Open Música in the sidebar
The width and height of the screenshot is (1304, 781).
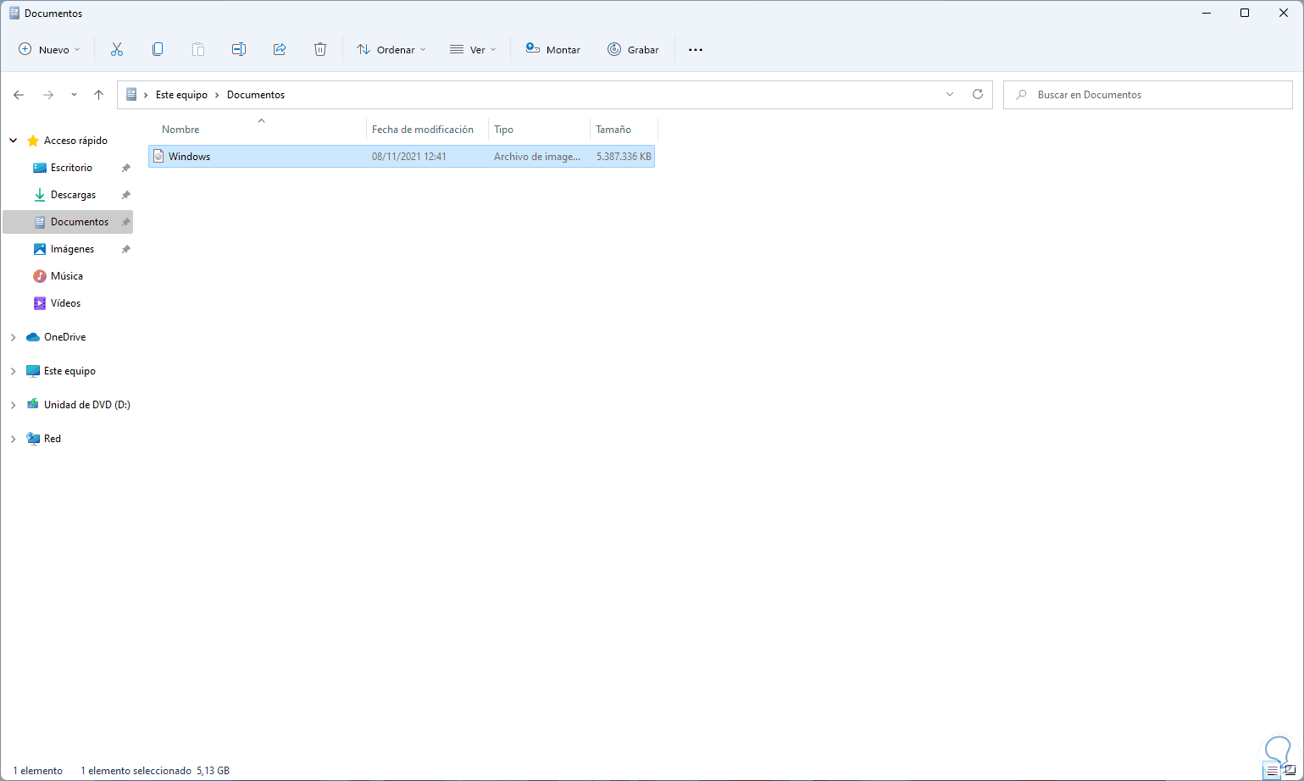tap(68, 276)
